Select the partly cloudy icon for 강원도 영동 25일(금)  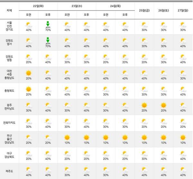(x=144, y=57)
